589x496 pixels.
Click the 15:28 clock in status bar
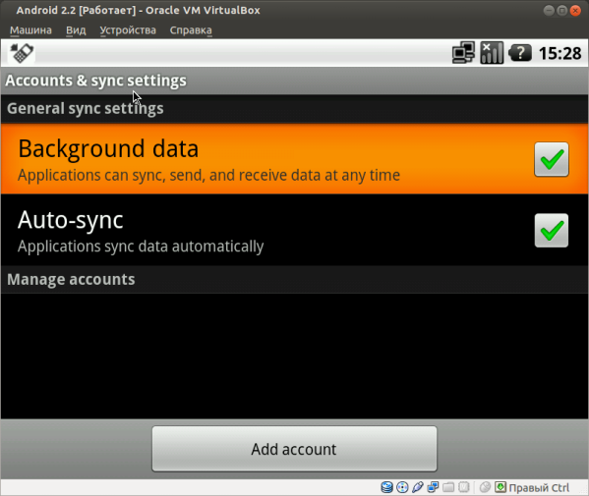[560, 53]
